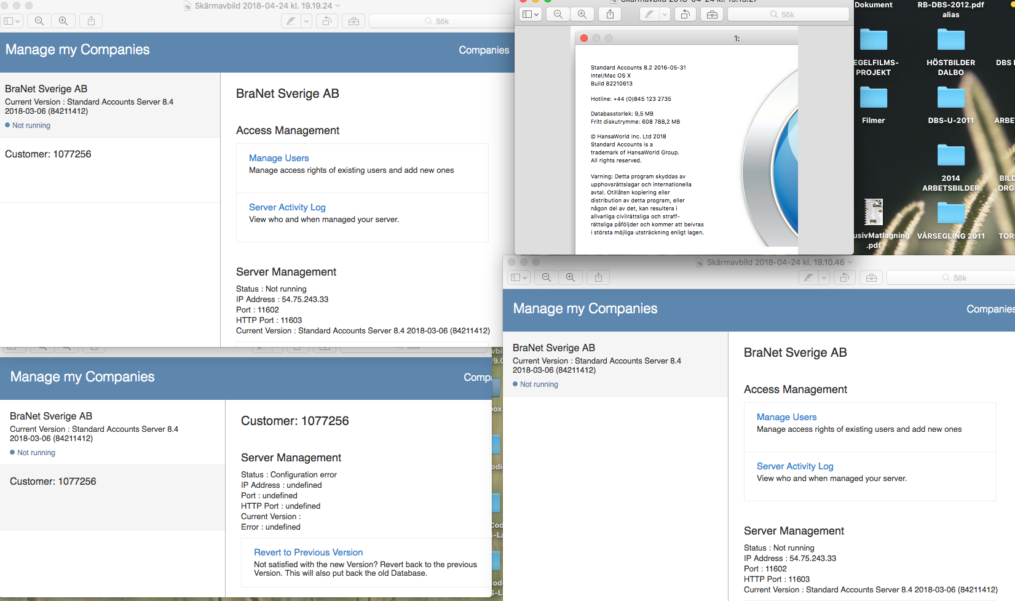Click red close dot in About Standard Accounts image
The image size is (1015, 601).
click(x=584, y=38)
